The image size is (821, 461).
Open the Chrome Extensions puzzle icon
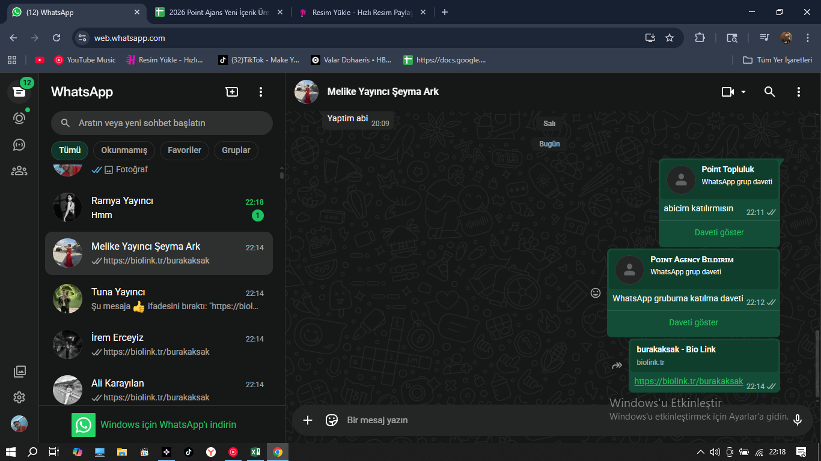(x=700, y=38)
